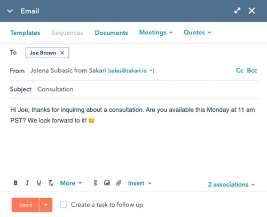The width and height of the screenshot is (267, 217).
Task: Open the More formatting dropdown
Action: tap(71, 183)
